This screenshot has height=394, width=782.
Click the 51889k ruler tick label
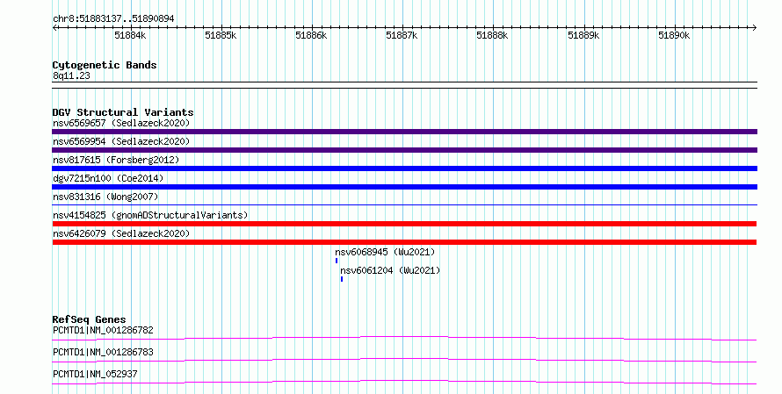(x=583, y=35)
